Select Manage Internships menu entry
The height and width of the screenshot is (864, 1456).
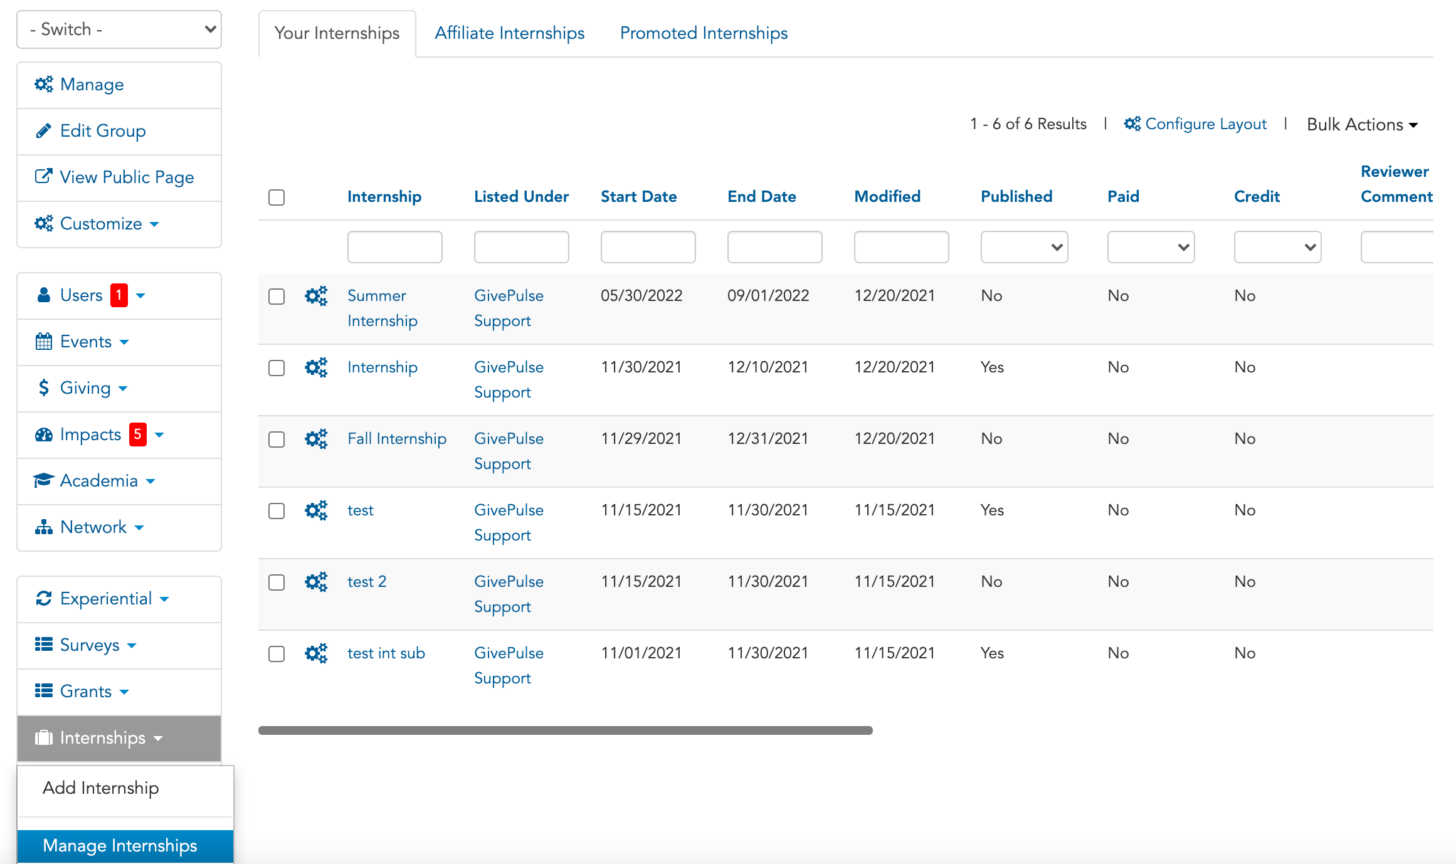(125, 846)
